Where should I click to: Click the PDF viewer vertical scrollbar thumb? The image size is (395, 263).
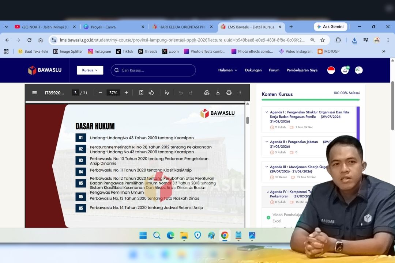(x=248, y=120)
